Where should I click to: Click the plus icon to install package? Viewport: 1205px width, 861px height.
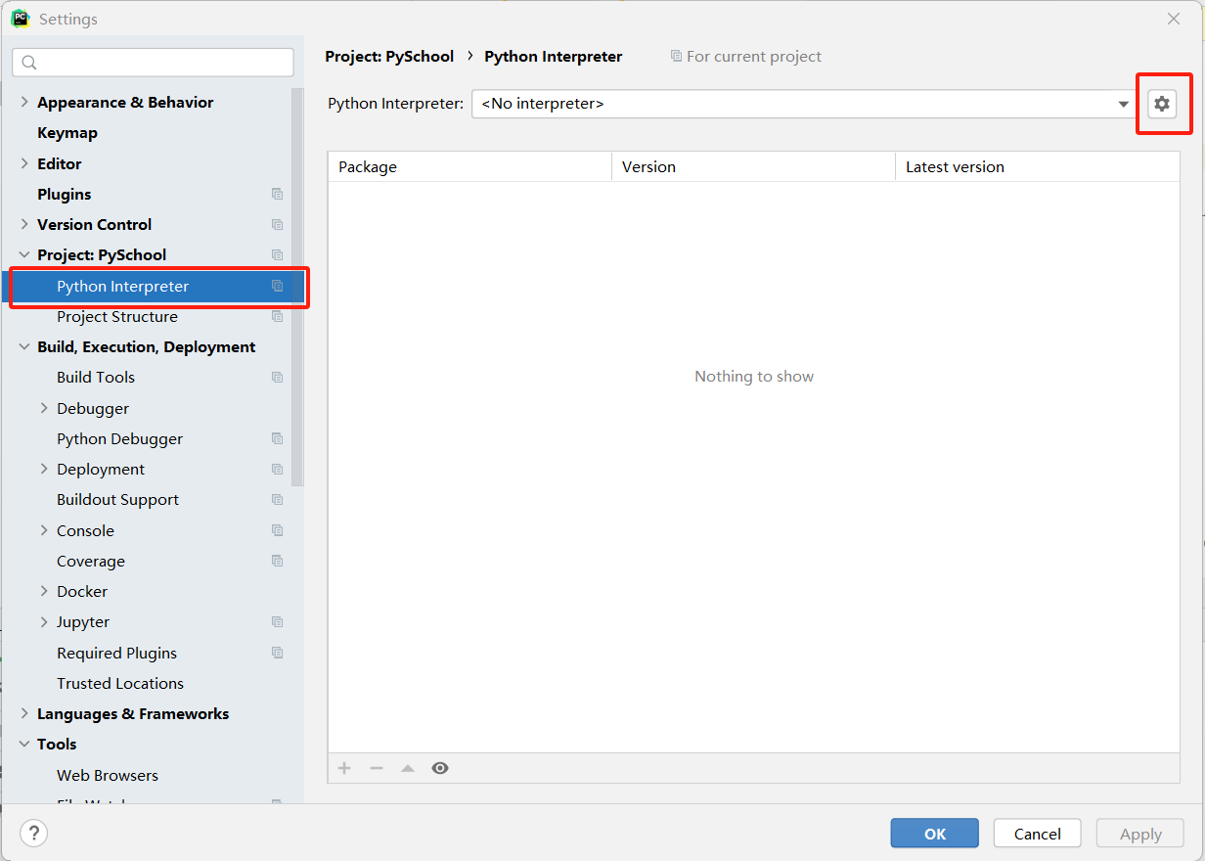click(344, 768)
